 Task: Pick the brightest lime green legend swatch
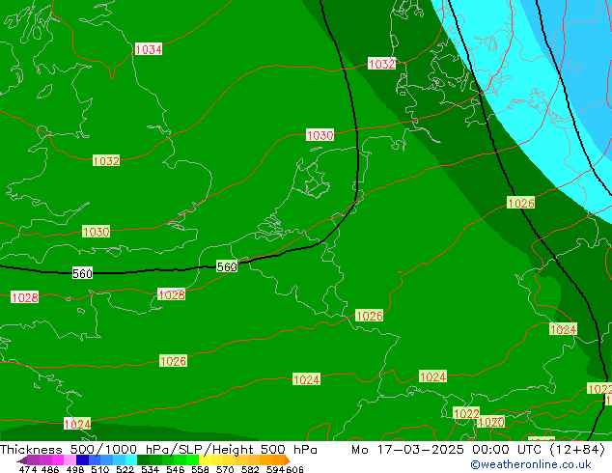(192, 459)
